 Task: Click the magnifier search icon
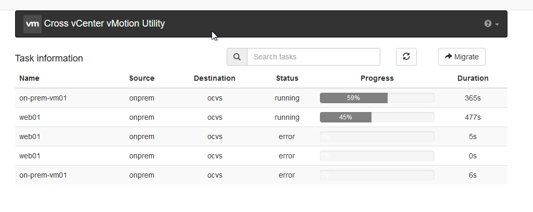pos(237,57)
